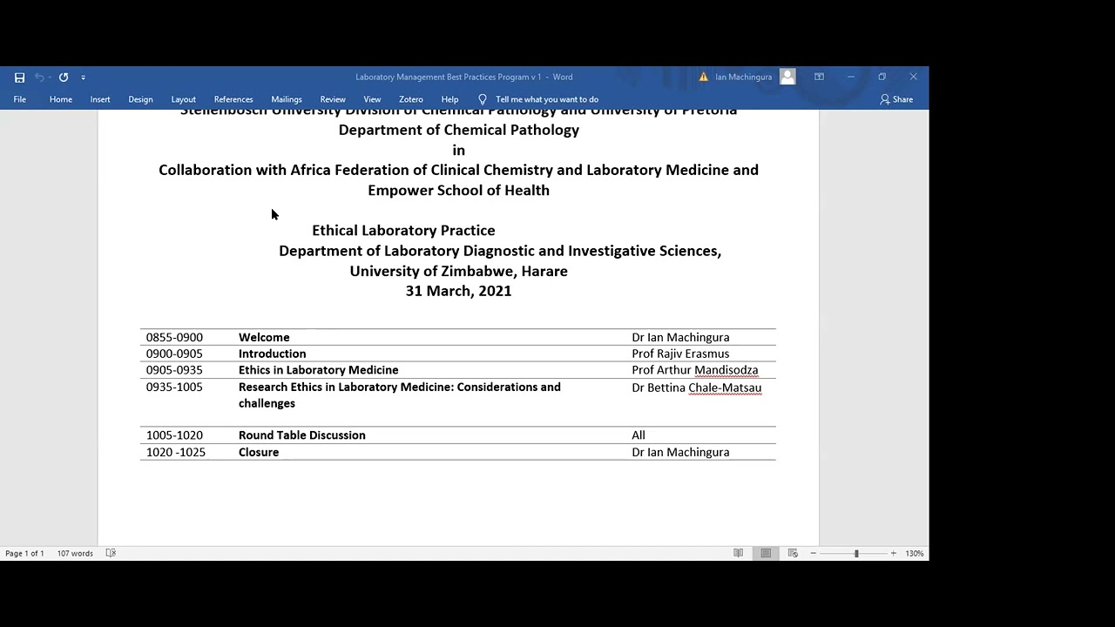Click the '0935-1005' time cell
Screen dimensions: 1115x627
pos(174,388)
